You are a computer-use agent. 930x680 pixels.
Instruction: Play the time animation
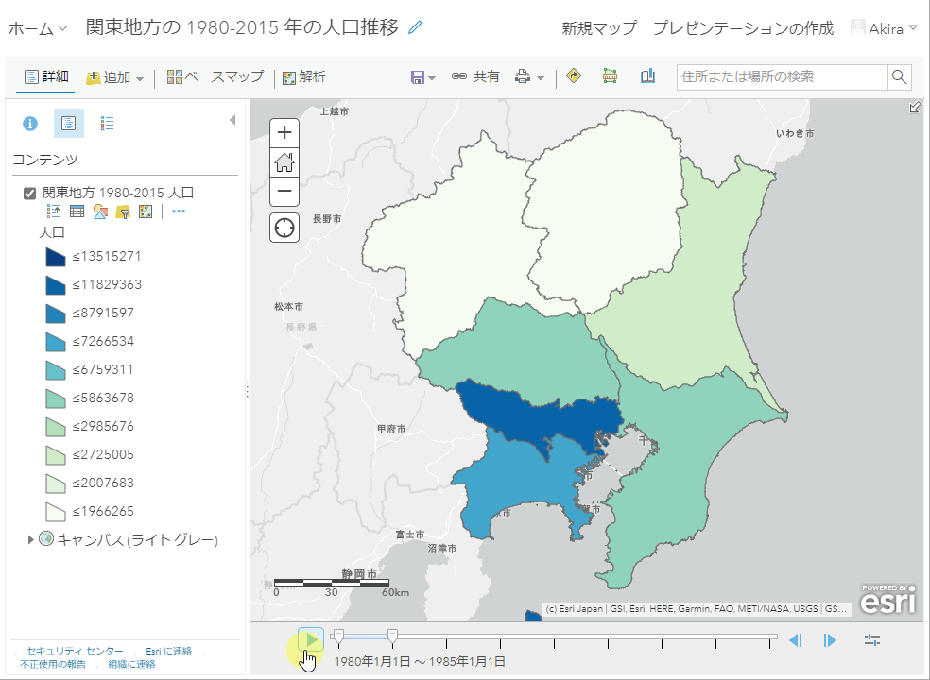(311, 640)
